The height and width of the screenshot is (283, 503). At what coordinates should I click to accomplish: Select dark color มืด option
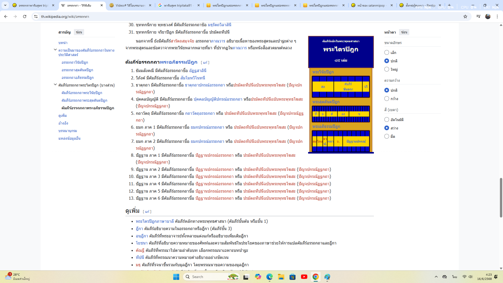point(387,136)
